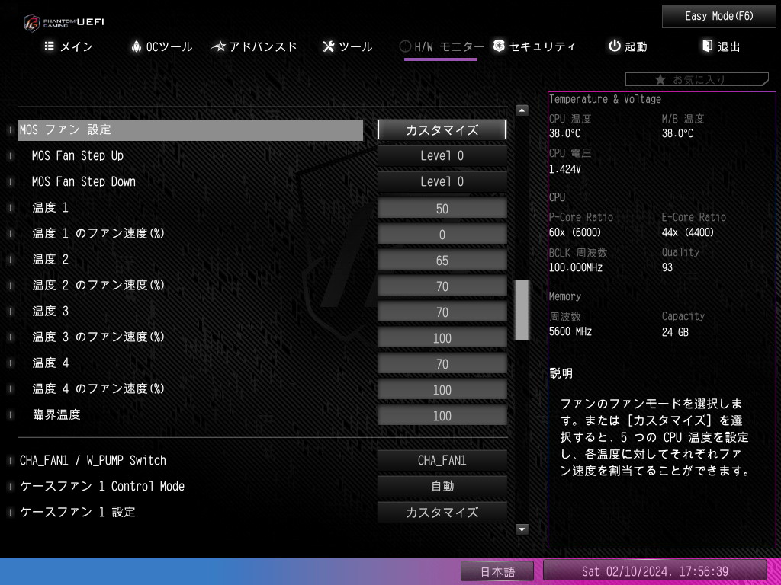Screen dimensions: 781x585
Task: Click the 温度 2 value field
Action: coord(442,260)
